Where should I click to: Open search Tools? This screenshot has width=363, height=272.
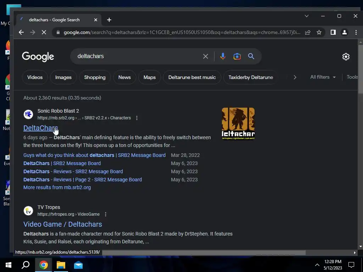tap(352, 77)
